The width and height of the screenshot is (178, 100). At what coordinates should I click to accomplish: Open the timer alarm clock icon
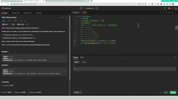165,8
